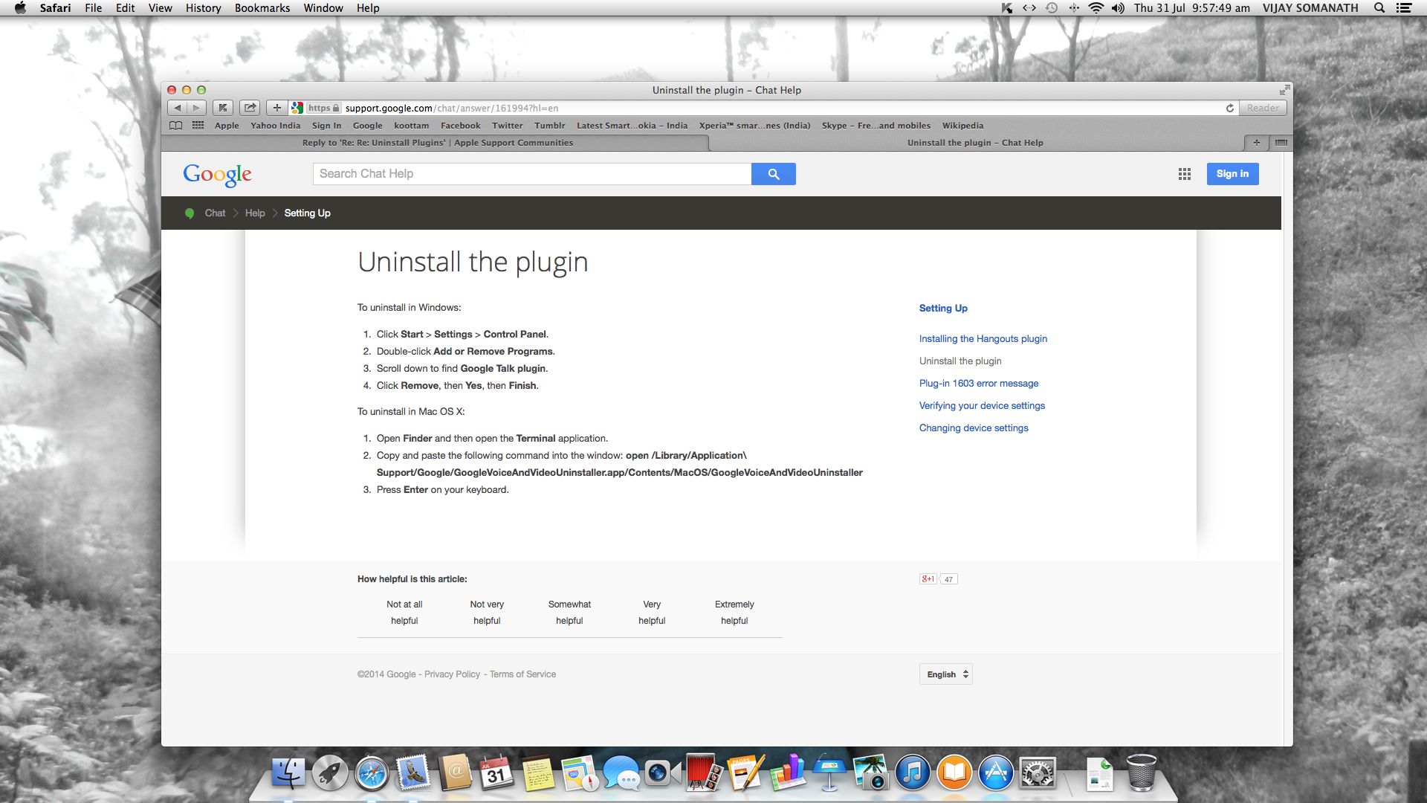This screenshot has height=803, width=1427.
Task: Open the Bookmarks menu
Action: click(x=262, y=8)
